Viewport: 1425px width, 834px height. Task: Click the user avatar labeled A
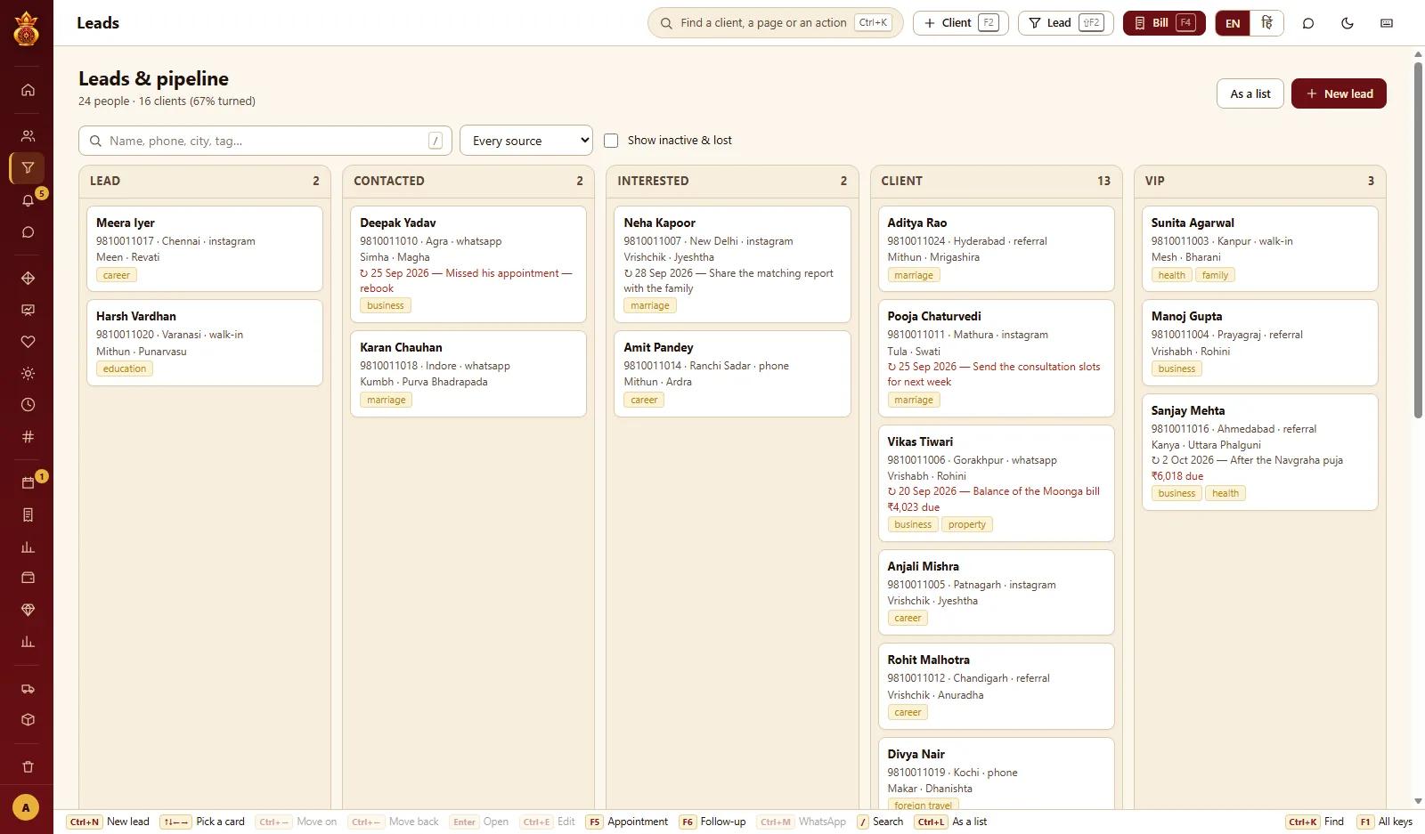(x=26, y=808)
